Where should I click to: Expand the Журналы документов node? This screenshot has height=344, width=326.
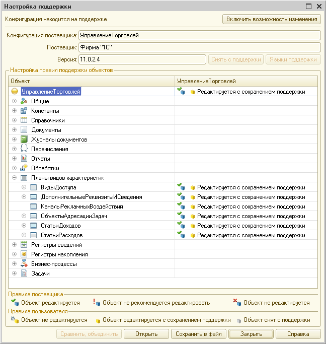pyautogui.click(x=15, y=140)
